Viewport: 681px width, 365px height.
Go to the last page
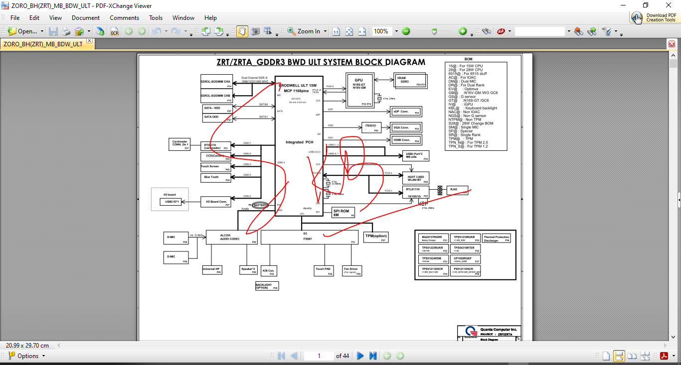(x=372, y=356)
